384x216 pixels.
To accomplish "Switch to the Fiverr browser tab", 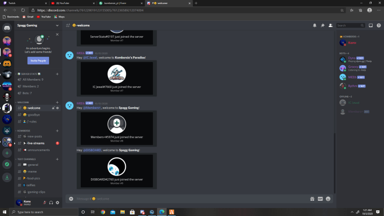I will (x=120, y=3).
